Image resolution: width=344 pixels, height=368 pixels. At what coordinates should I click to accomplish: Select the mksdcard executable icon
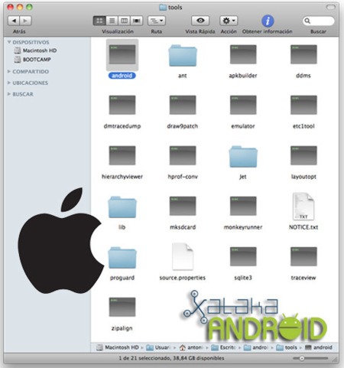click(183, 206)
